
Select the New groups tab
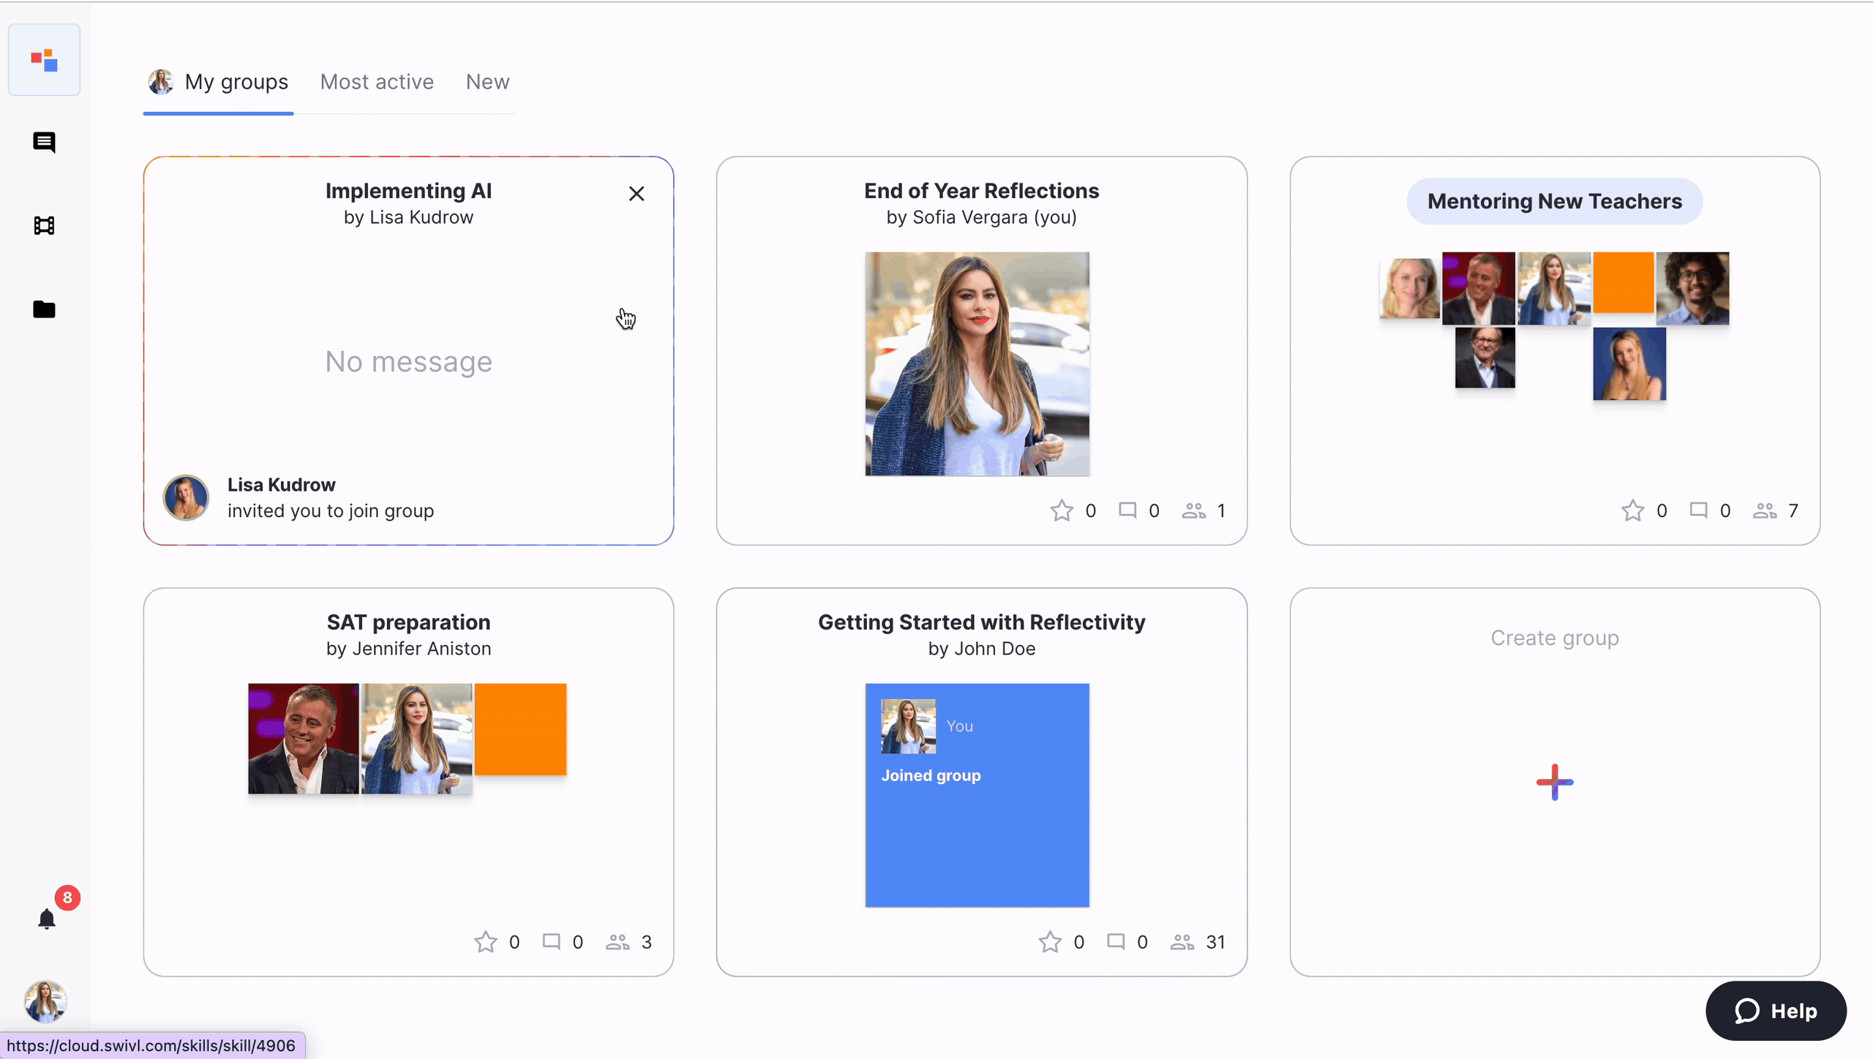pyautogui.click(x=487, y=81)
